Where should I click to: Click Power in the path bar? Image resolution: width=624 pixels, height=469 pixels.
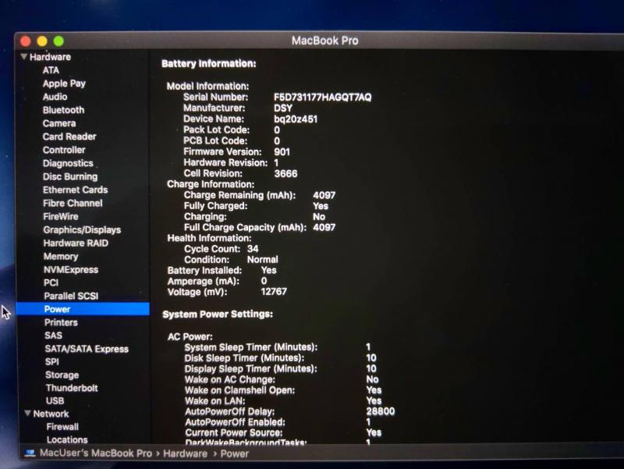(235, 453)
